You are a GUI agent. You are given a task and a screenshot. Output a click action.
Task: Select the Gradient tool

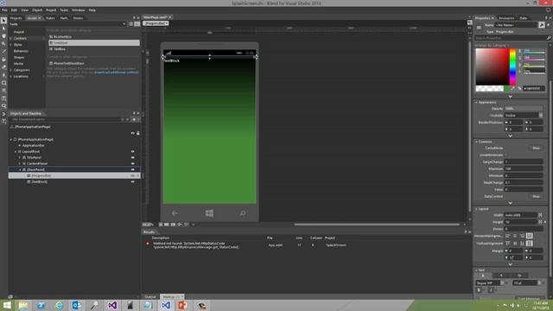pos(3,67)
